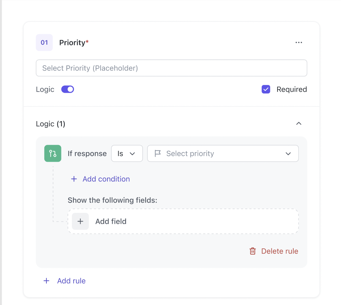The height and width of the screenshot is (305, 341).
Task: Click the plus square in Add field box
Action: (80, 221)
